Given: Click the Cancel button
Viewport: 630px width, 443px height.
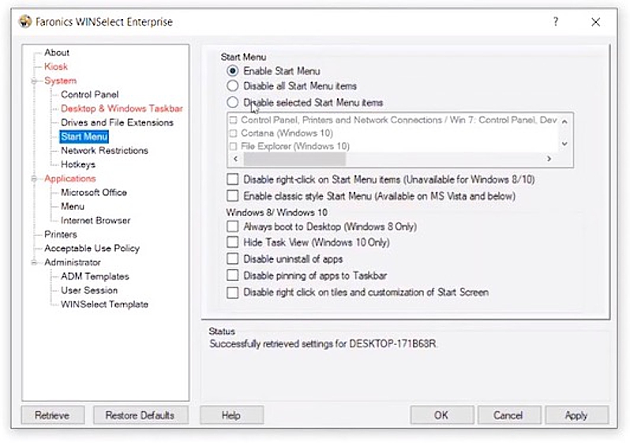Looking at the screenshot, I should (508, 415).
